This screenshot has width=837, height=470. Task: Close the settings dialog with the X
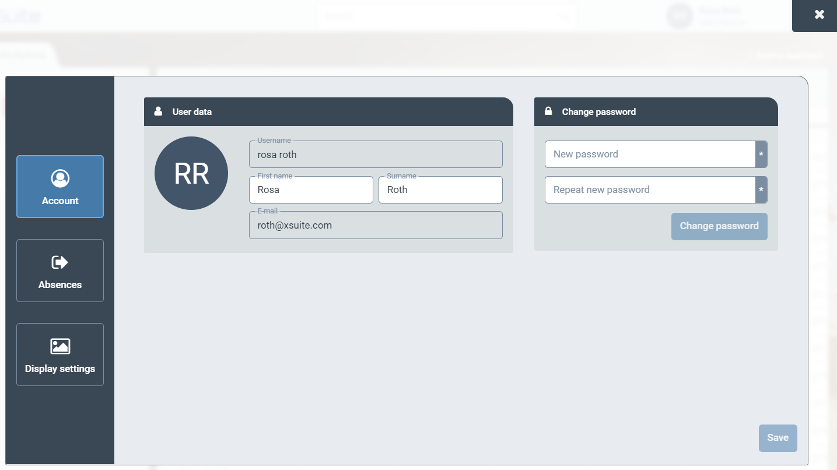pos(820,15)
